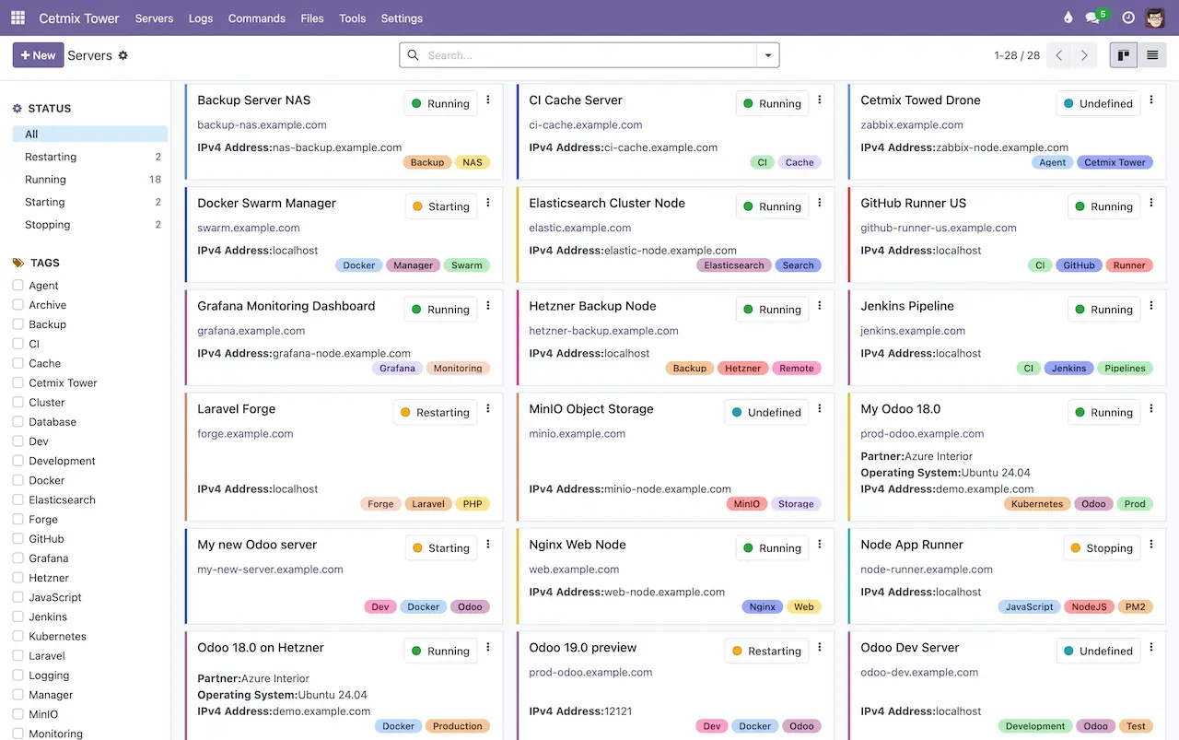Click the user avatar in top bar

click(x=1155, y=18)
